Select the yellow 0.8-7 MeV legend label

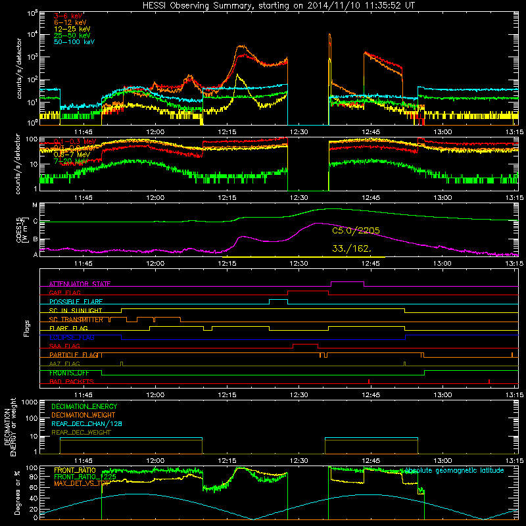pos(72,155)
